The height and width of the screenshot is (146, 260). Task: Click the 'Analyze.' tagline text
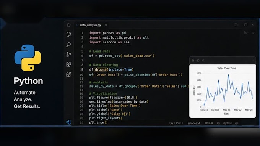pos(23,99)
